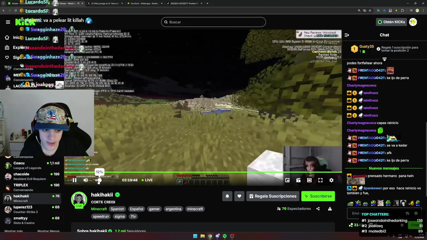The width and height of the screenshot is (427, 240).
Task: Open the hamburger menu in Kick header
Action: pyautogui.click(x=8, y=22)
